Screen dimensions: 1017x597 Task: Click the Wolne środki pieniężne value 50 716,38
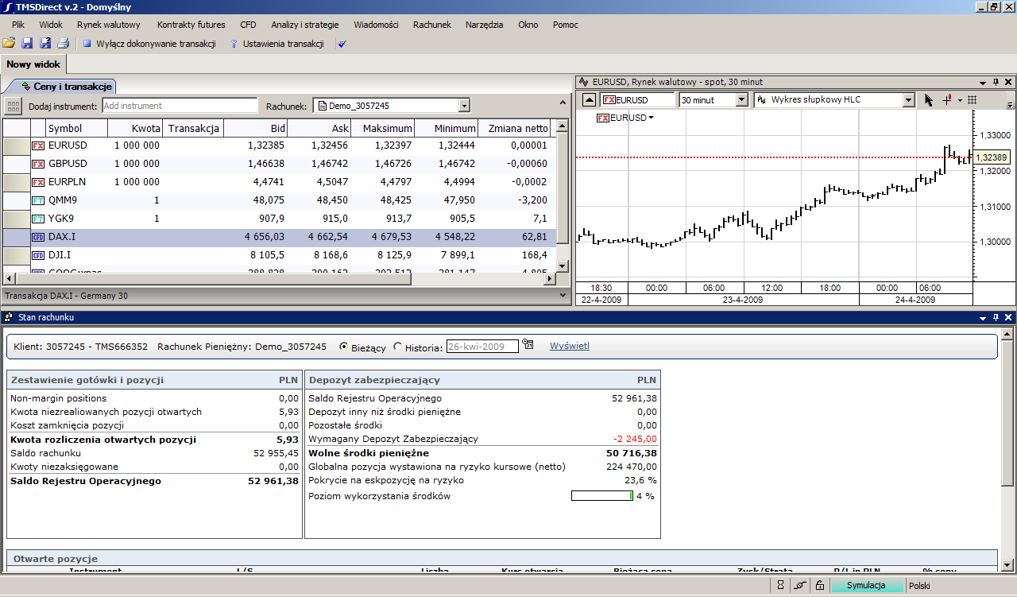tap(630, 453)
